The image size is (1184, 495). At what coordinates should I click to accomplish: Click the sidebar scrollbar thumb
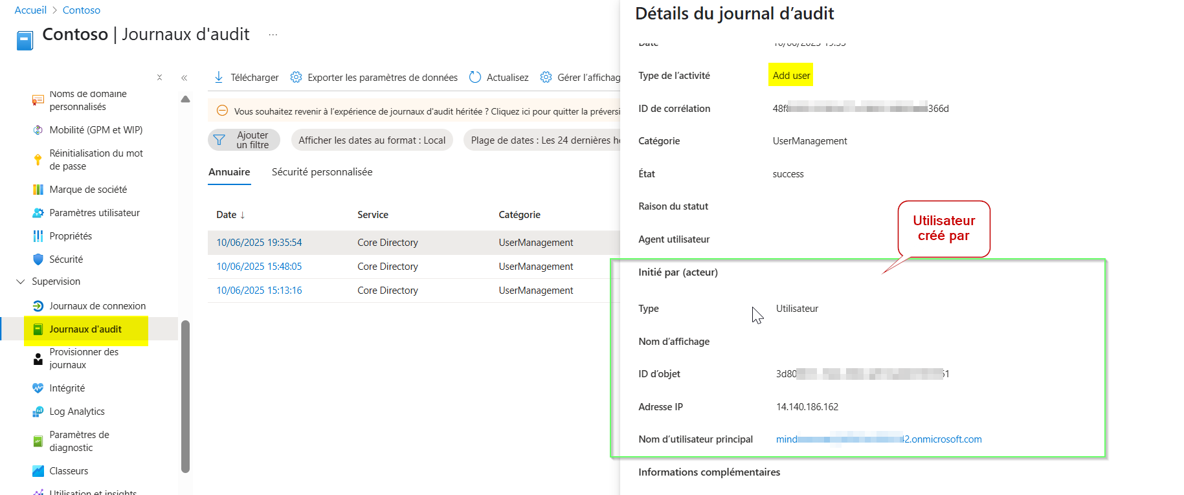[186, 396]
